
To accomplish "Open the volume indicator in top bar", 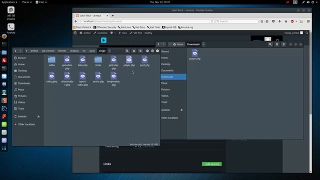I will point(308,2).
